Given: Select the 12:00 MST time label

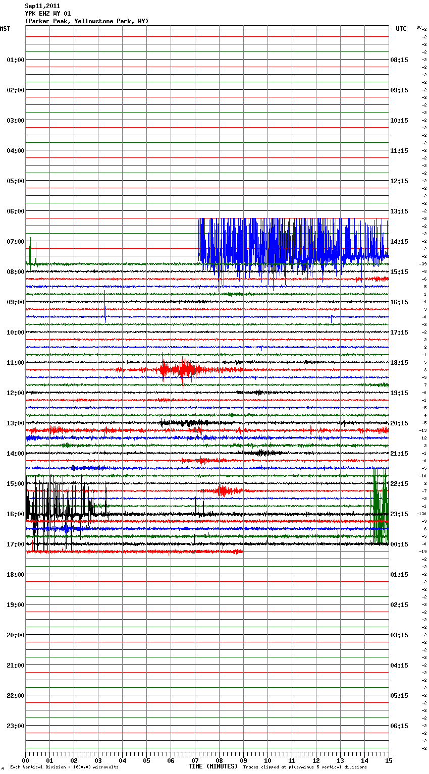Looking at the screenshot, I should click(15, 393).
